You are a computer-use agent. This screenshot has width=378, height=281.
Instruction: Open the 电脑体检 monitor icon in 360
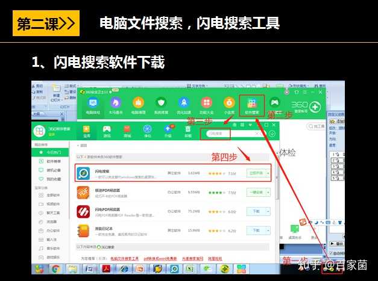pyautogui.click(x=93, y=103)
